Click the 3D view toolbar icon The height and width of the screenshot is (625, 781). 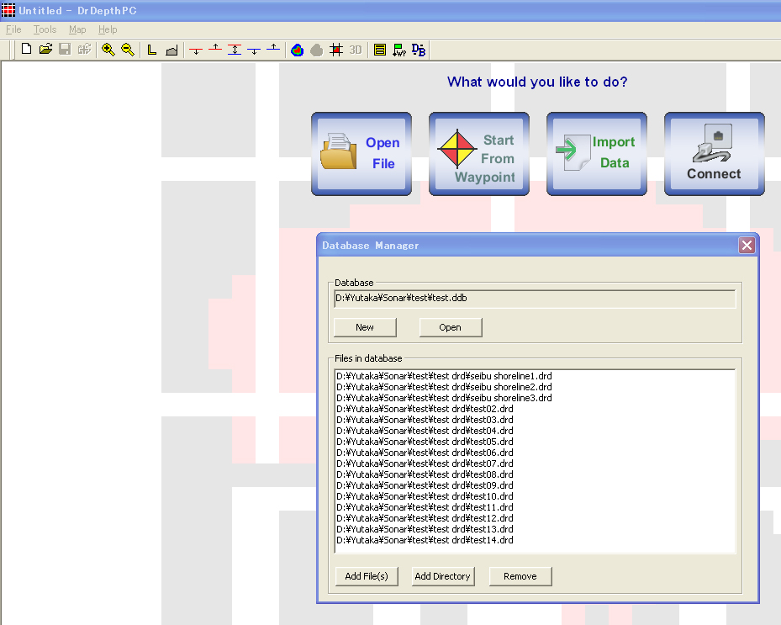[x=355, y=50]
